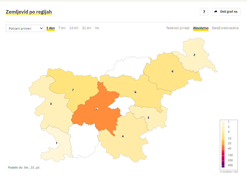Select the 21 dni range
247x180 pixels.
click(87, 28)
